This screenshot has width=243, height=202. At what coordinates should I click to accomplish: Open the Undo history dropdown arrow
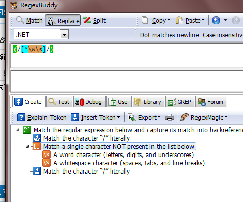(x=225, y=20)
